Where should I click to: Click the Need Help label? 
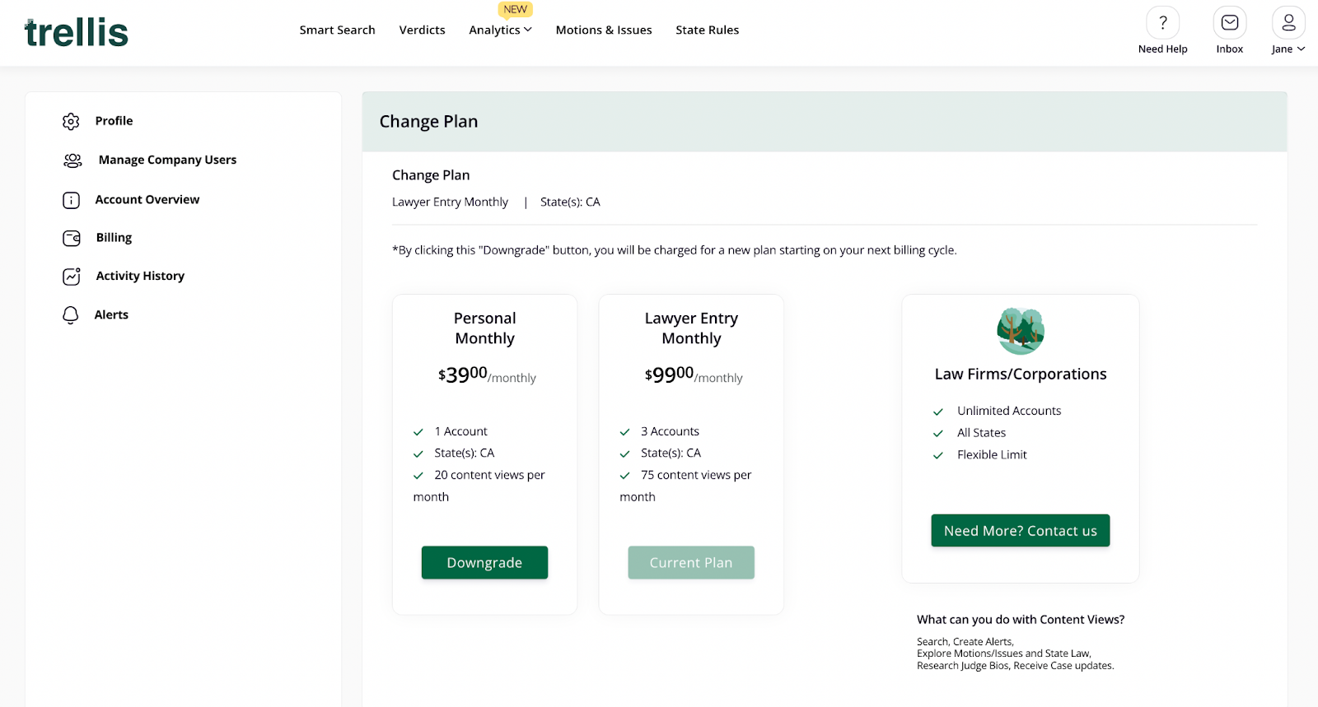coord(1162,49)
